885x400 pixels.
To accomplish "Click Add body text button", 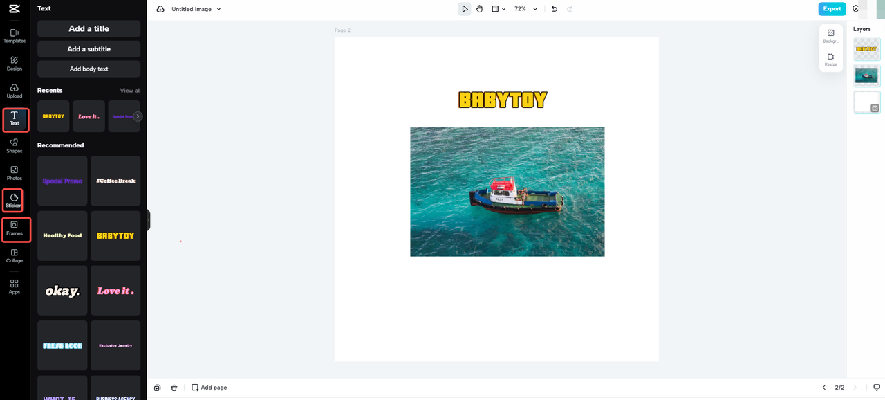I will coord(88,69).
